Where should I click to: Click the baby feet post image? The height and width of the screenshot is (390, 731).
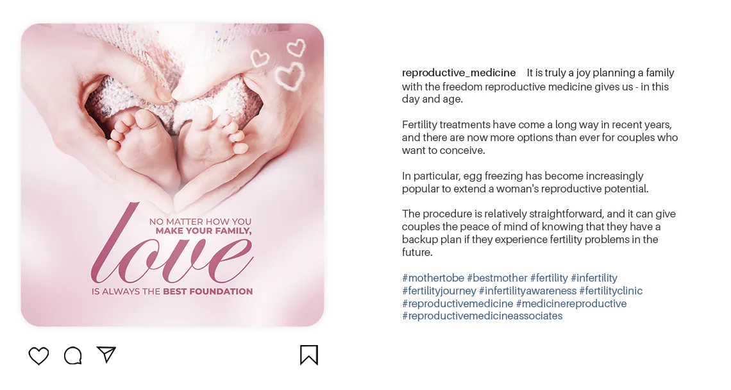[172, 175]
